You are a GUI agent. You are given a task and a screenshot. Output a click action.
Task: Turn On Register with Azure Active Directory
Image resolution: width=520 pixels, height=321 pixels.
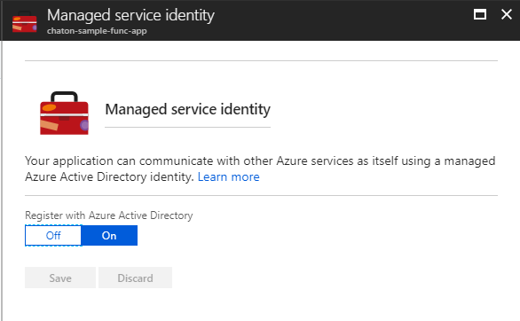coord(109,236)
